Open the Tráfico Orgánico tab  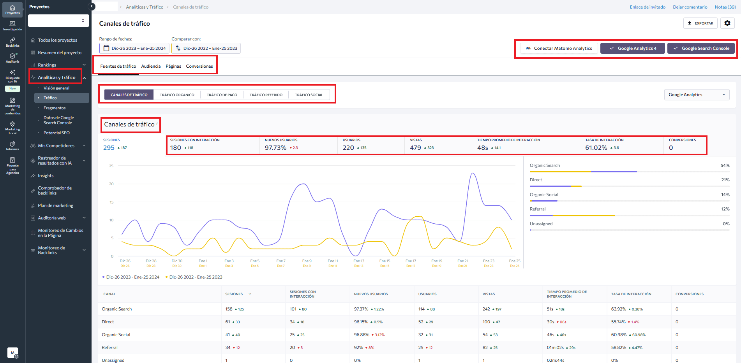point(177,94)
